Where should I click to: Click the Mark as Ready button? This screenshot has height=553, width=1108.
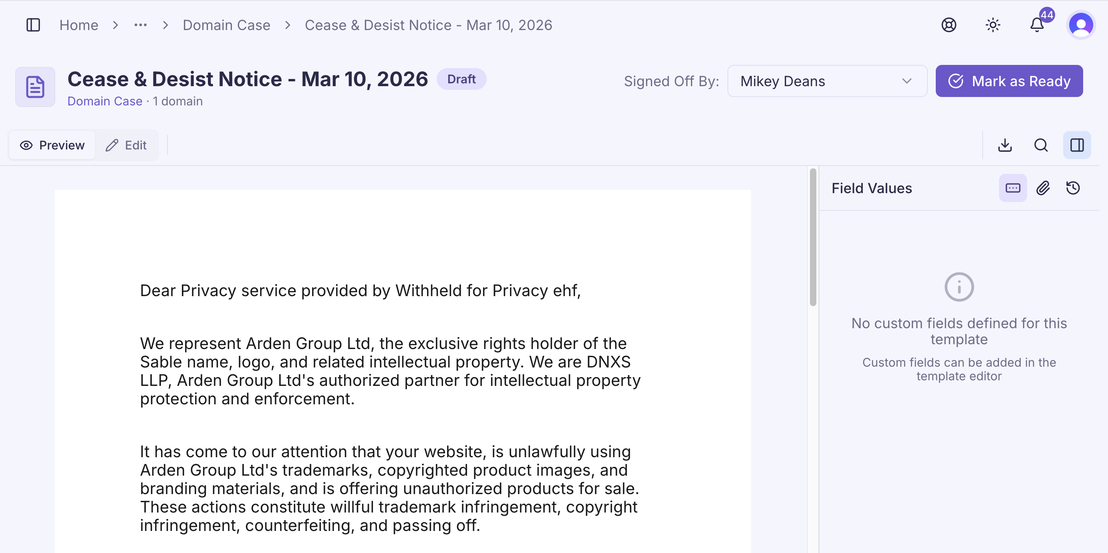(x=1009, y=81)
